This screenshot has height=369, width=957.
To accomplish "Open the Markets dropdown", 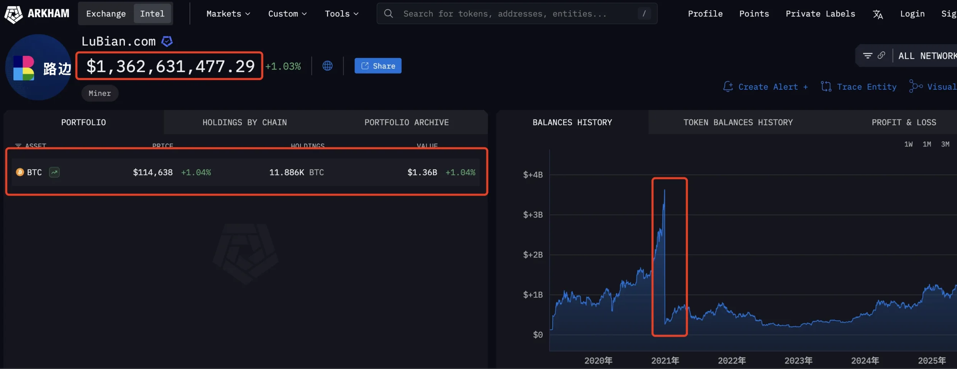I will (x=227, y=13).
